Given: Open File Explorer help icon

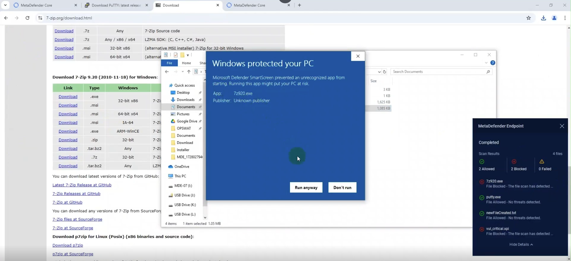Looking at the screenshot, I should 493,63.
